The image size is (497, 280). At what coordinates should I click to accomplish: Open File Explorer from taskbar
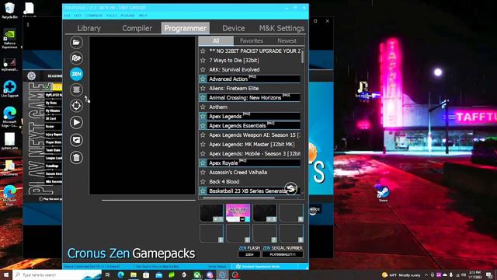[x=134, y=275]
